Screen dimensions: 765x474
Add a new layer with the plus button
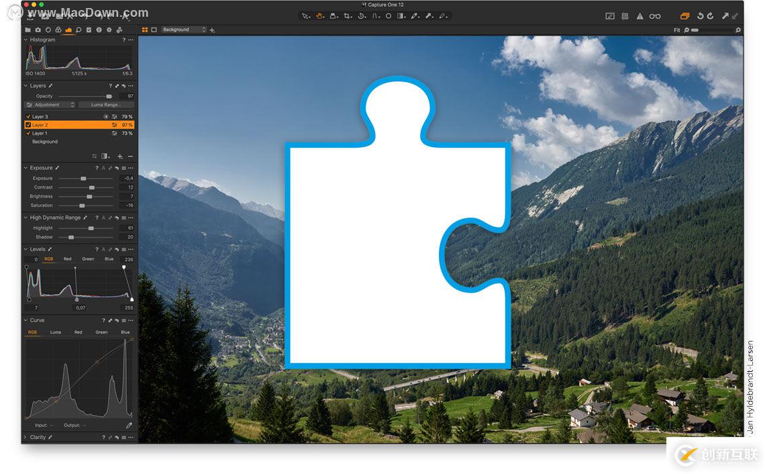click(119, 156)
